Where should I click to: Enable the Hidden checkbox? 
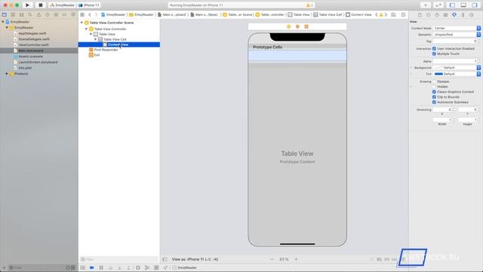tap(434, 87)
